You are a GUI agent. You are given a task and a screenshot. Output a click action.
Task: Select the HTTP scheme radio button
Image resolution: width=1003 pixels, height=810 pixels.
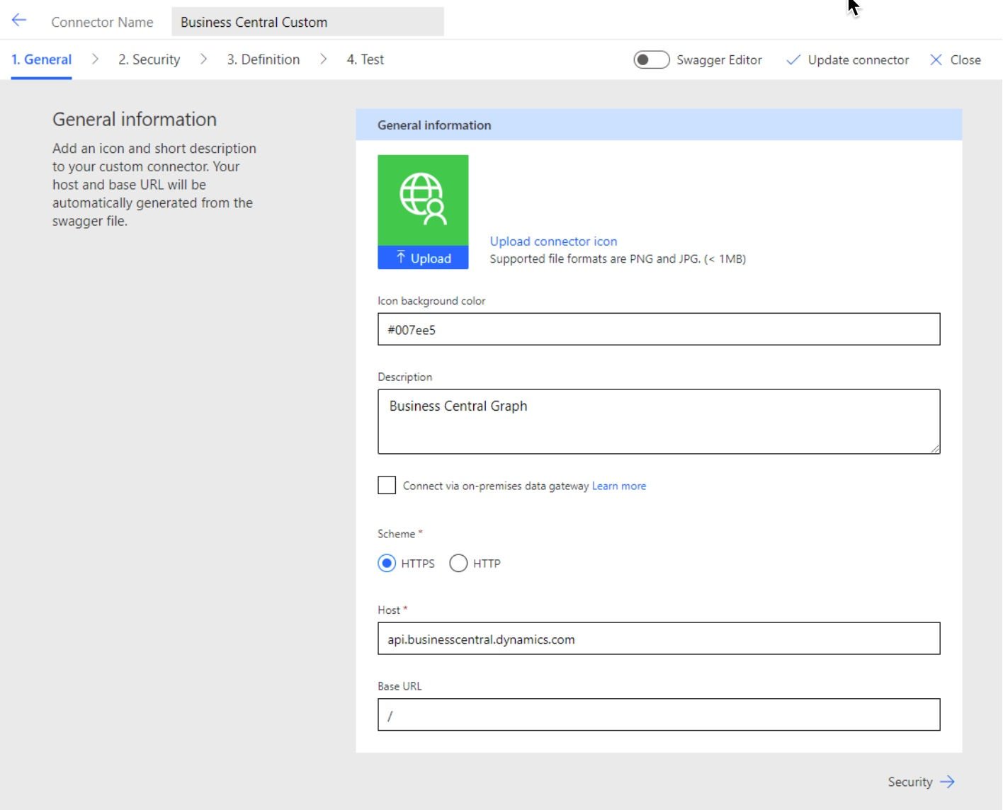pos(458,564)
